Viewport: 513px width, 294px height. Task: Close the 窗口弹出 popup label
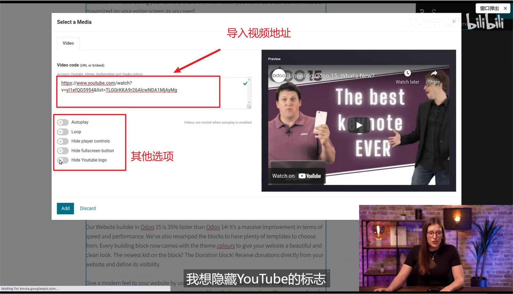(505, 8)
